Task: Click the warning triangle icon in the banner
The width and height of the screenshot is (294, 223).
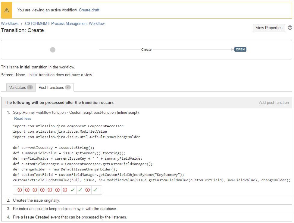Action: (x=7, y=10)
